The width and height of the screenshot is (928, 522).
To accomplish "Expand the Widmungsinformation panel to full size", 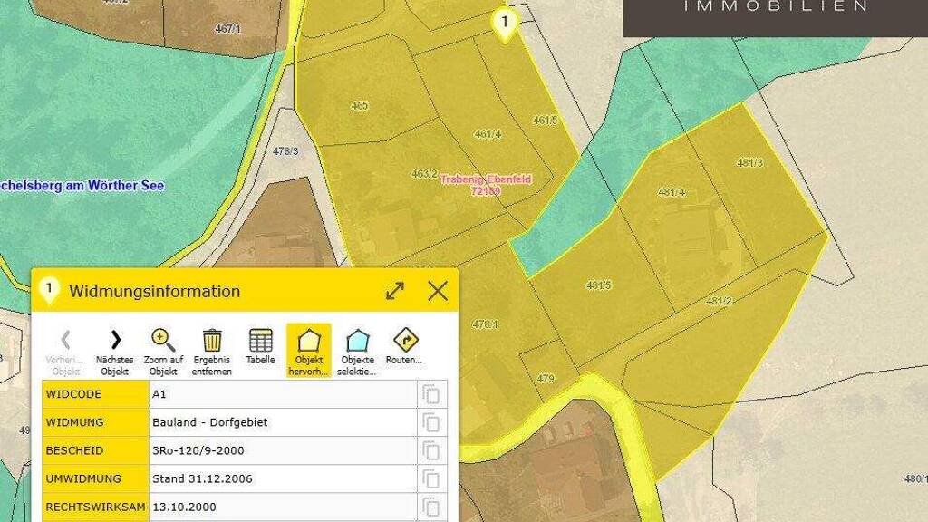I will (395, 291).
